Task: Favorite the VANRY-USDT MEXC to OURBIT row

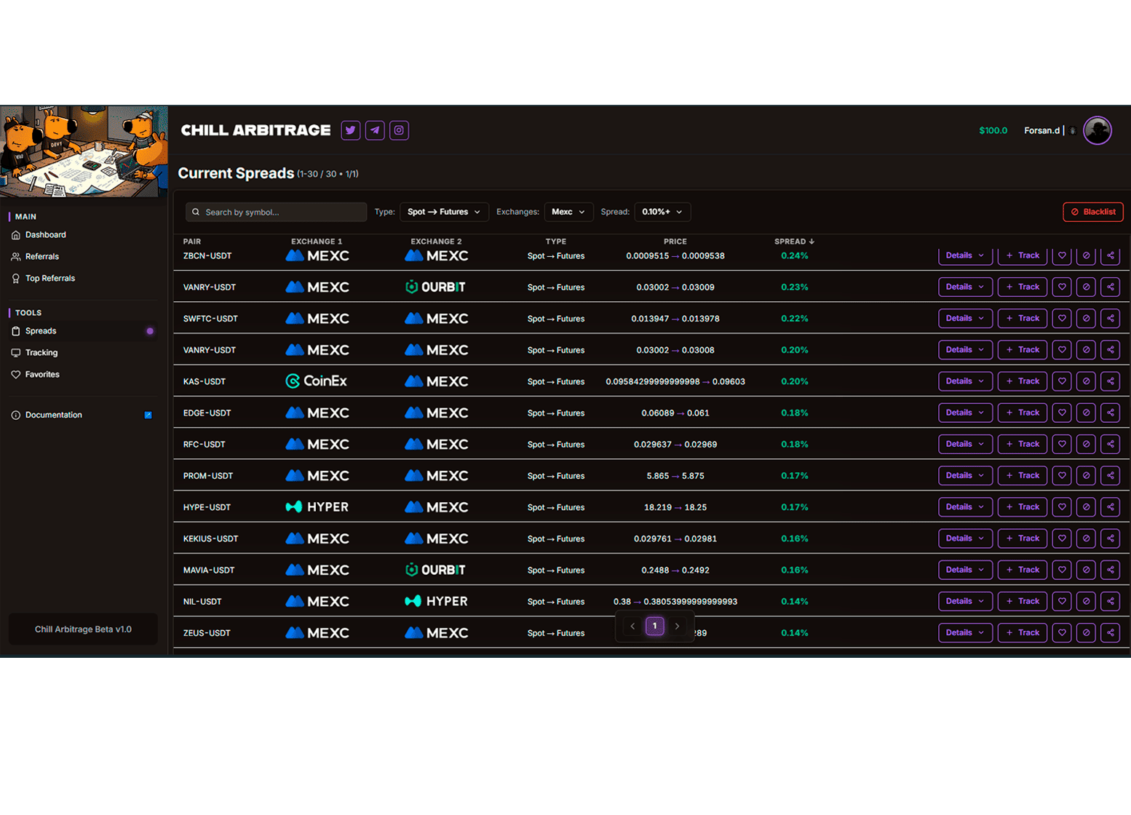Action: click(1062, 287)
